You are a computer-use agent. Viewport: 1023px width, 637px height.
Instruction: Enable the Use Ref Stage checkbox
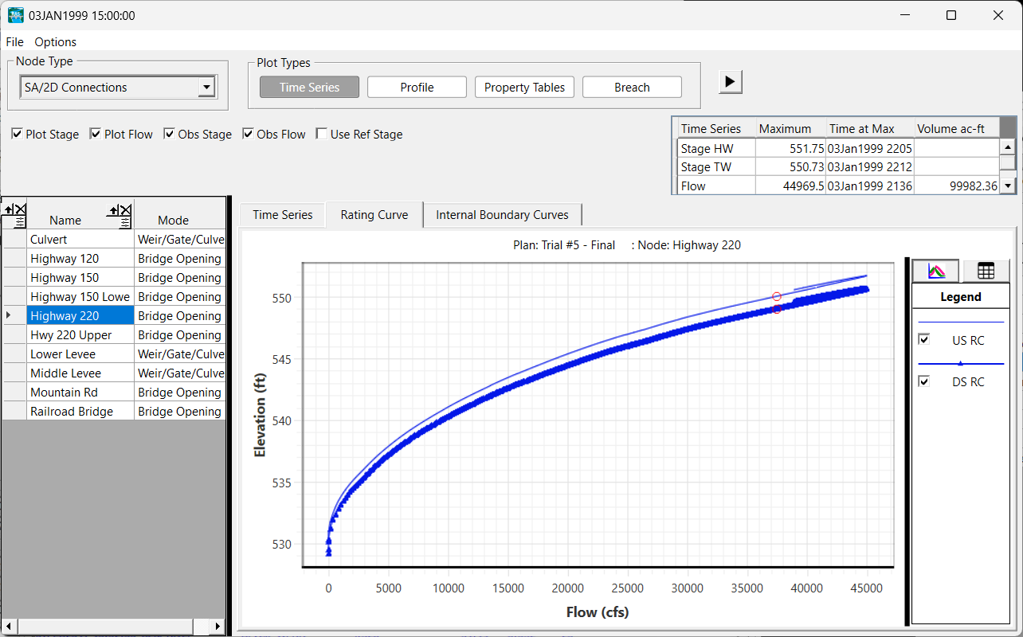[322, 135]
